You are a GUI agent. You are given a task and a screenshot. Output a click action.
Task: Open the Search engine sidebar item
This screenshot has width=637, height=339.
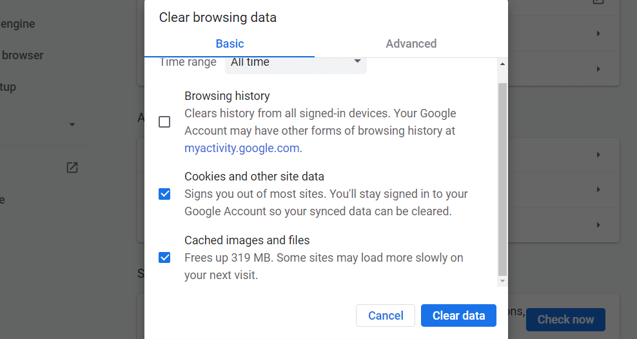click(18, 24)
